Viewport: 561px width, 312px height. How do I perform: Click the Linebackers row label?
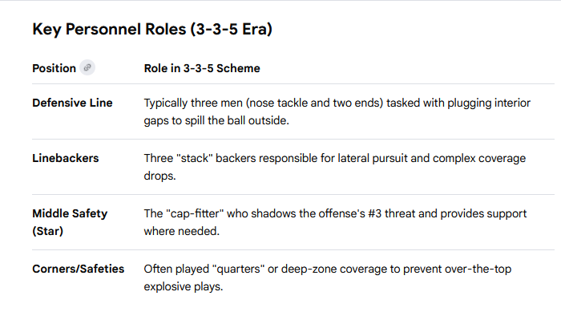coord(66,158)
